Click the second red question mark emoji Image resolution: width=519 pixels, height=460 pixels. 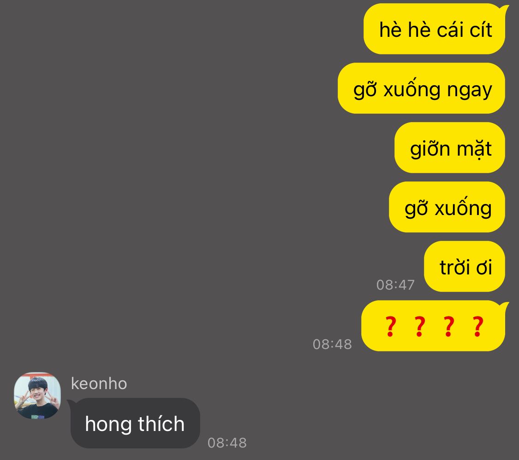[420, 326]
